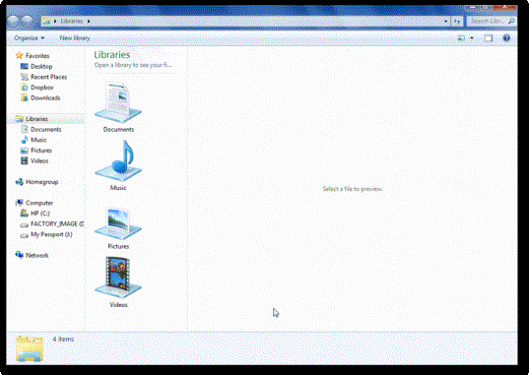Click the Favorites star icon
529x375 pixels.
pyautogui.click(x=20, y=55)
